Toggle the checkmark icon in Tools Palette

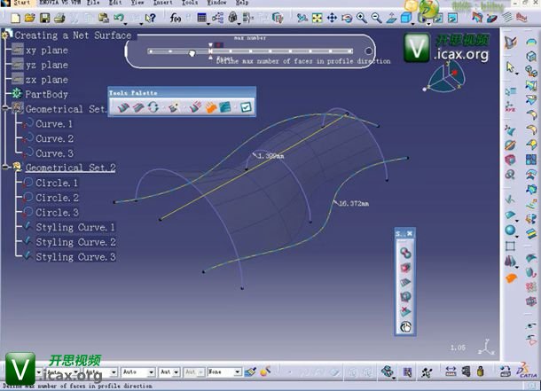coord(246,107)
